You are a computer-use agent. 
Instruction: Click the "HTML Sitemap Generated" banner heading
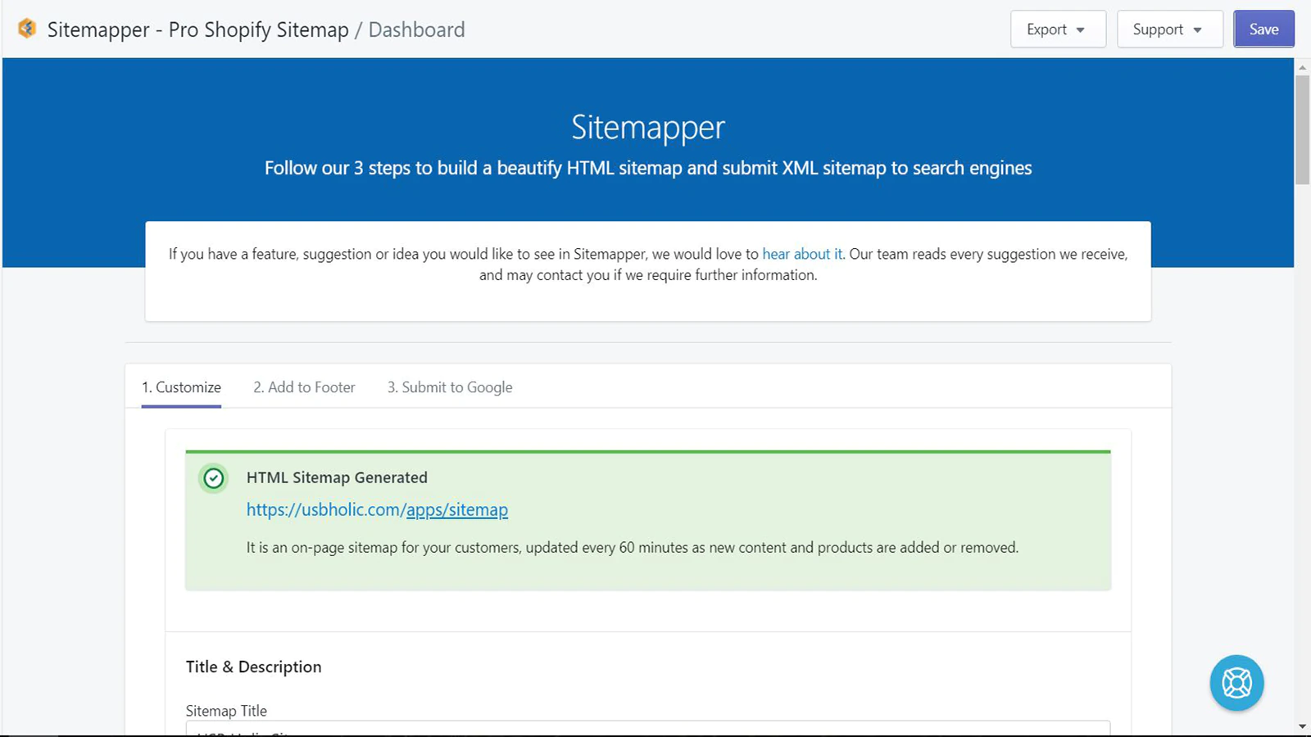[337, 477]
